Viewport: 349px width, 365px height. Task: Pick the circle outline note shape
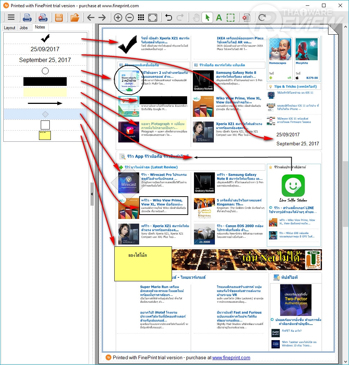coord(45,71)
